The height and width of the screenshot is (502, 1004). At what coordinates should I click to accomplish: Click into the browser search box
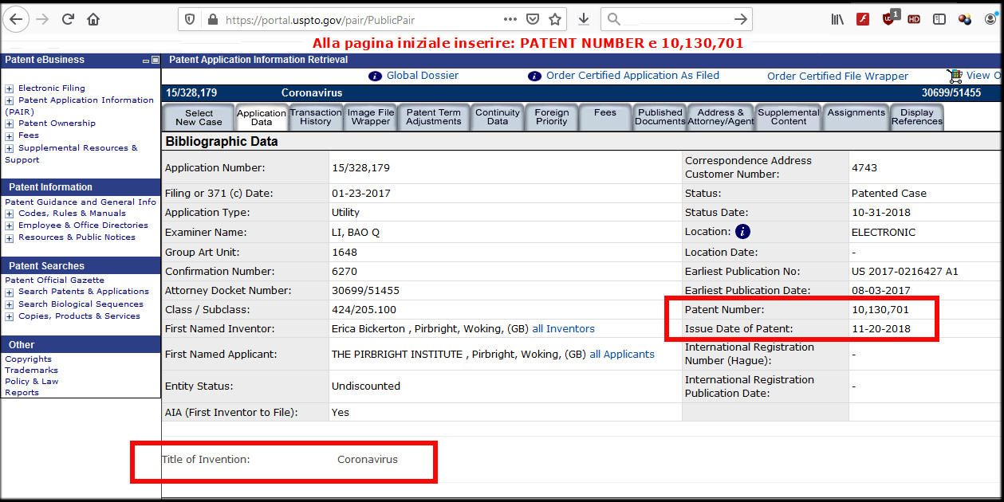pos(676,19)
